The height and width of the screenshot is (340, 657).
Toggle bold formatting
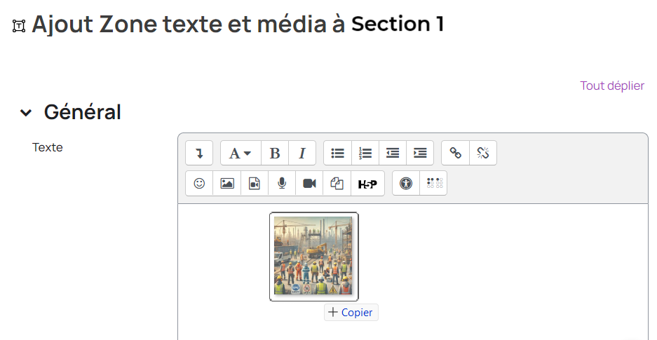click(x=275, y=153)
